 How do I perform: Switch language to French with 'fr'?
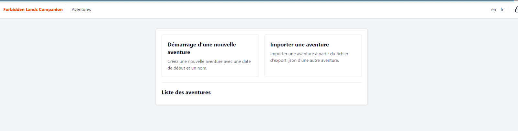pos(502,10)
